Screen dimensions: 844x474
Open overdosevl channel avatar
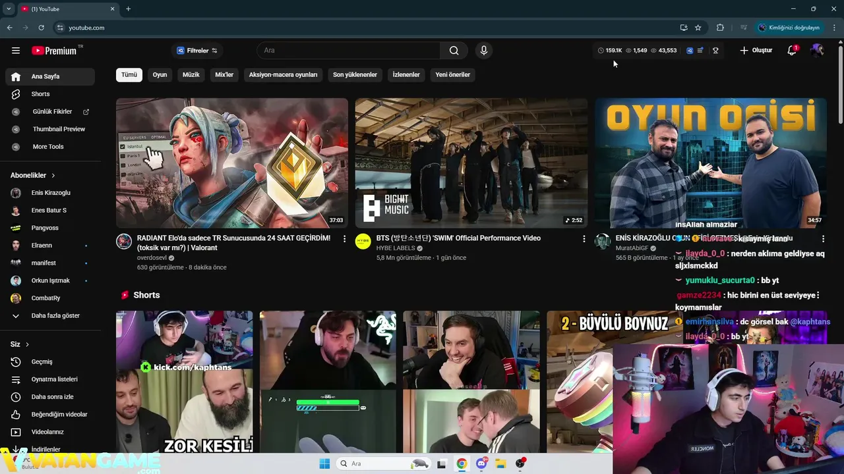[124, 241]
